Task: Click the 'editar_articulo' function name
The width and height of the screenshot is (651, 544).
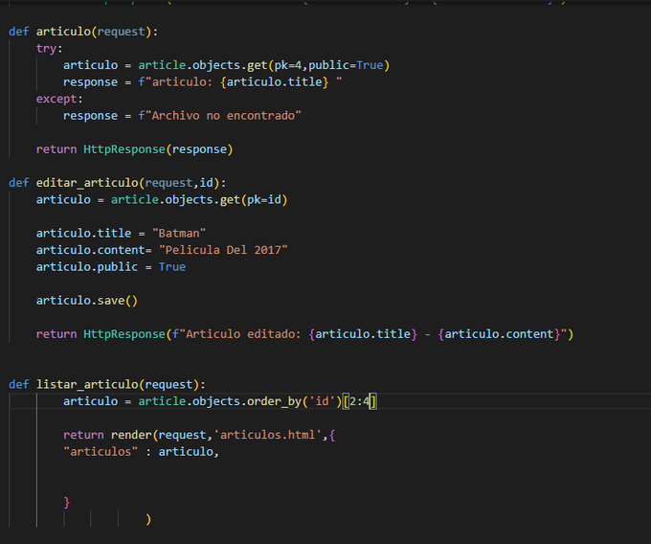Action: click(x=87, y=183)
